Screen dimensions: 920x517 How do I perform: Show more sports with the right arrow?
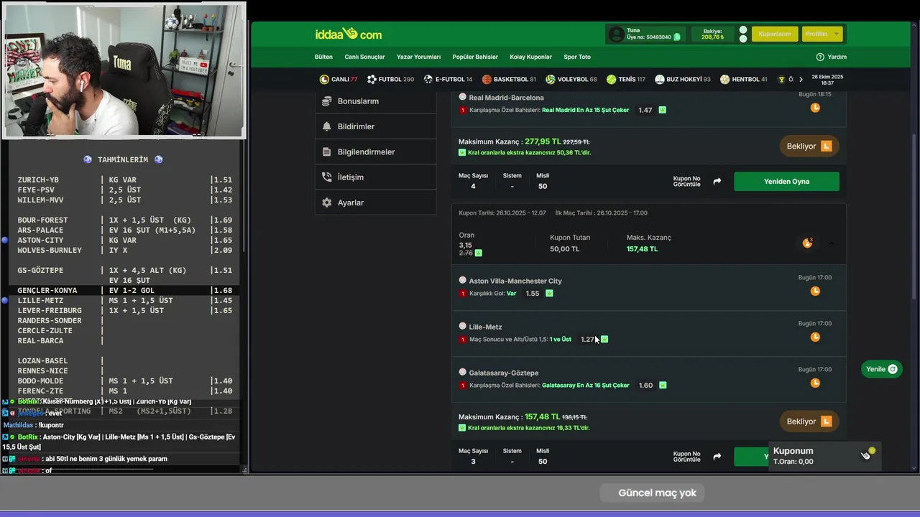pos(801,79)
